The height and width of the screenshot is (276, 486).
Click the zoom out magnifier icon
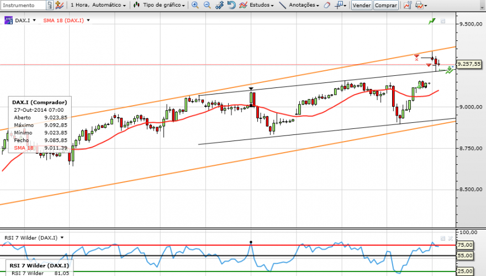207,5
